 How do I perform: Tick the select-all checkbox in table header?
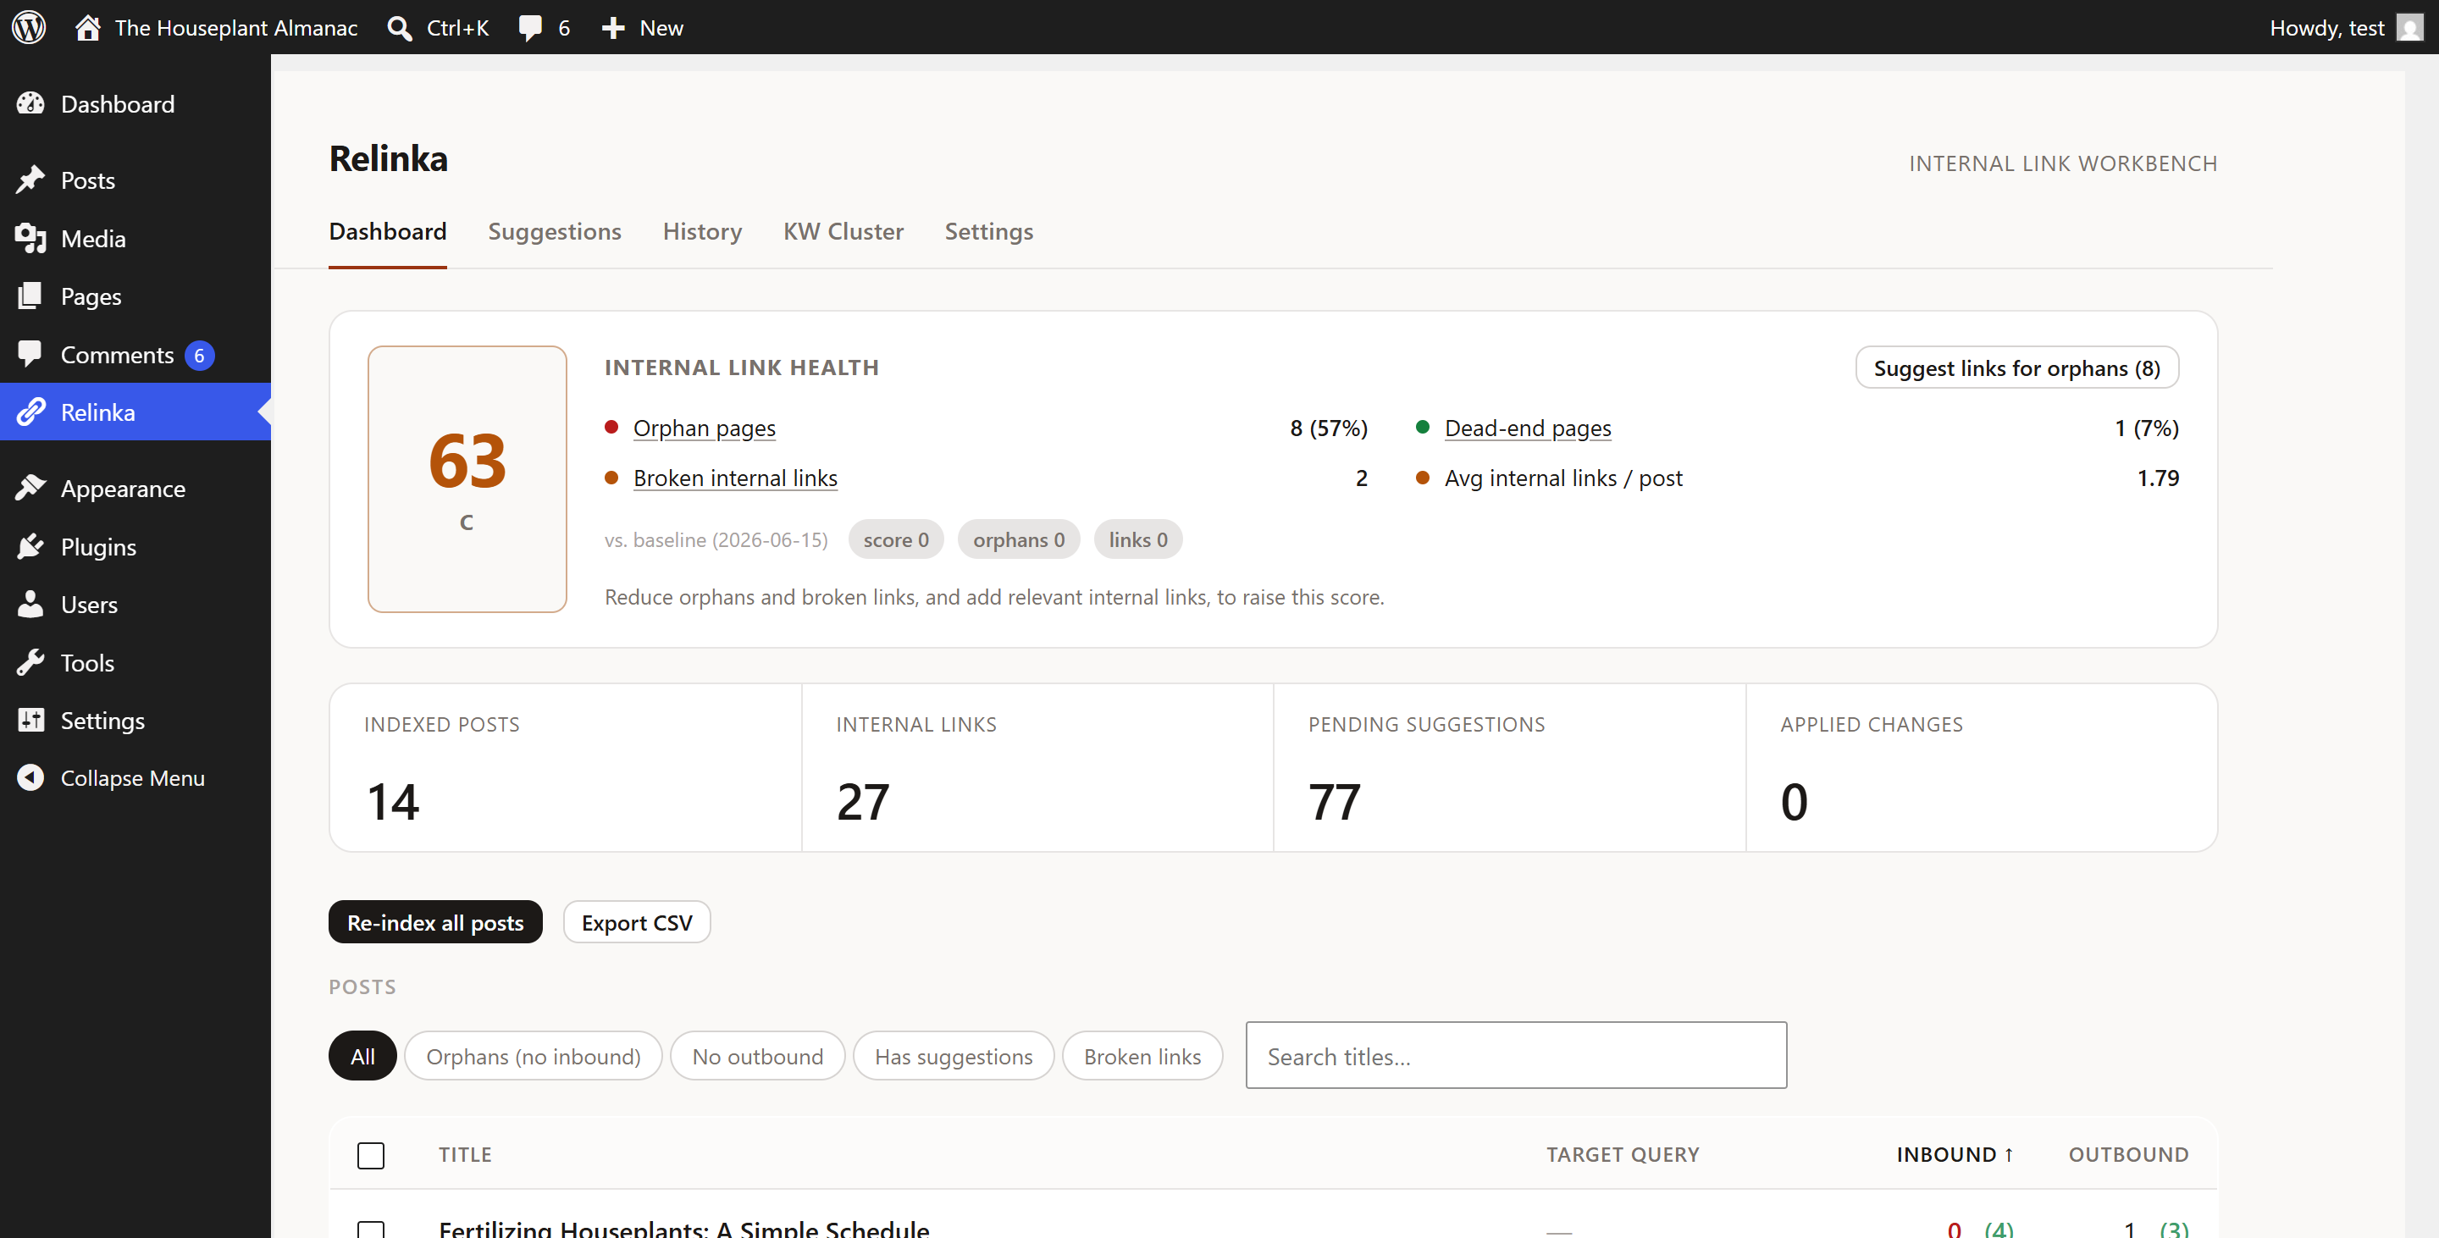(x=371, y=1155)
